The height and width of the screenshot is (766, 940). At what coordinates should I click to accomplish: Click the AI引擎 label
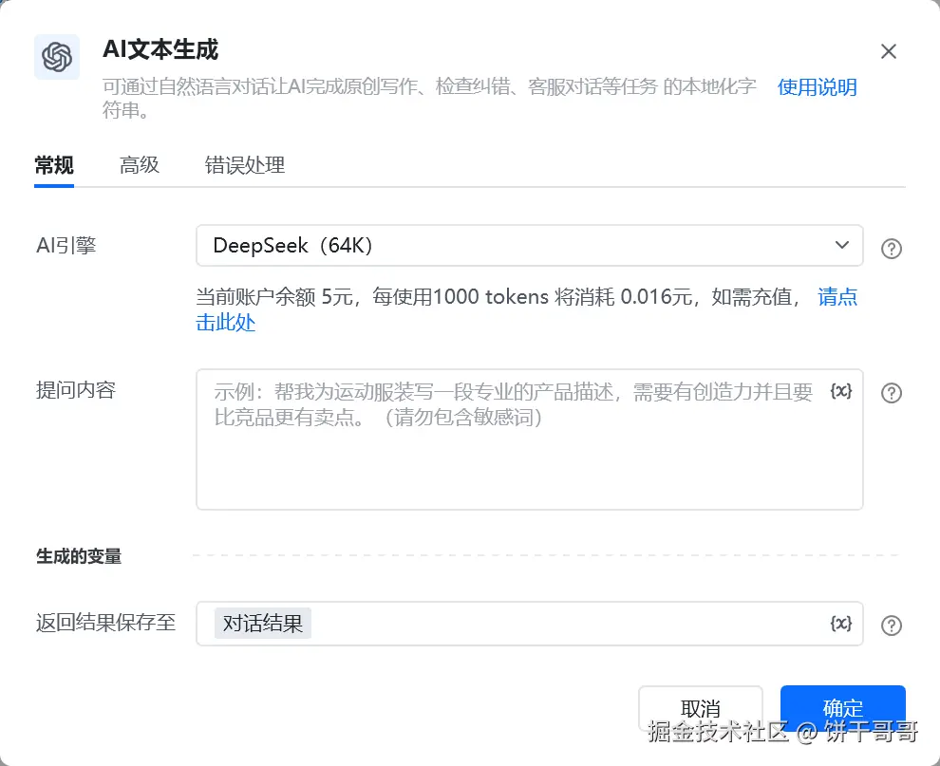66,245
